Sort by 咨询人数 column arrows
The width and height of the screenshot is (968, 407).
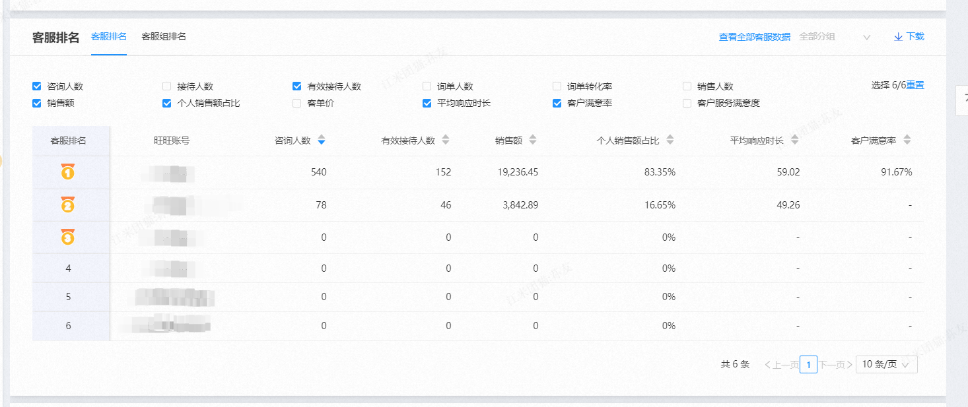(322, 141)
